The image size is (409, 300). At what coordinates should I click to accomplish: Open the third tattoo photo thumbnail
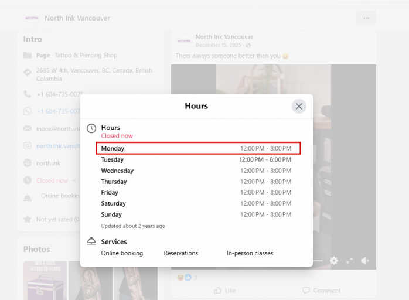click(135, 281)
